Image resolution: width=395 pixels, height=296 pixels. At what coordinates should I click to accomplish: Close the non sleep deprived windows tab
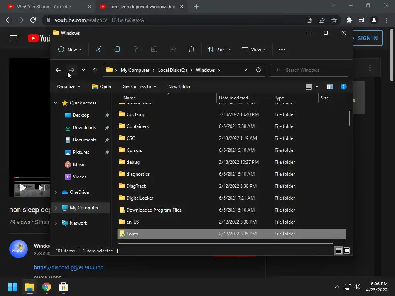click(182, 7)
